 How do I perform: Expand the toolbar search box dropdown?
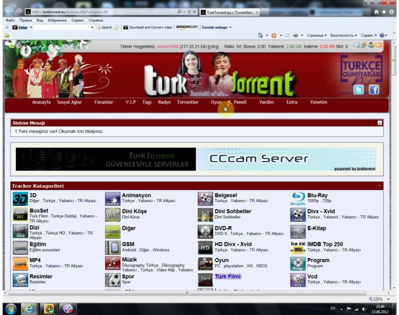[x=92, y=27]
